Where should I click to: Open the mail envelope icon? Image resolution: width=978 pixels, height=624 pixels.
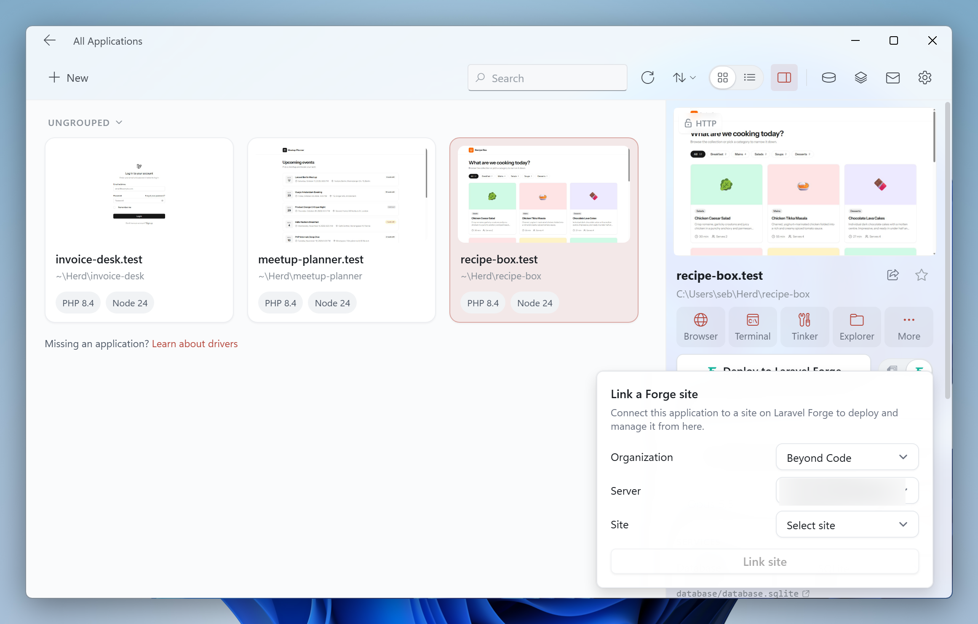[892, 78]
